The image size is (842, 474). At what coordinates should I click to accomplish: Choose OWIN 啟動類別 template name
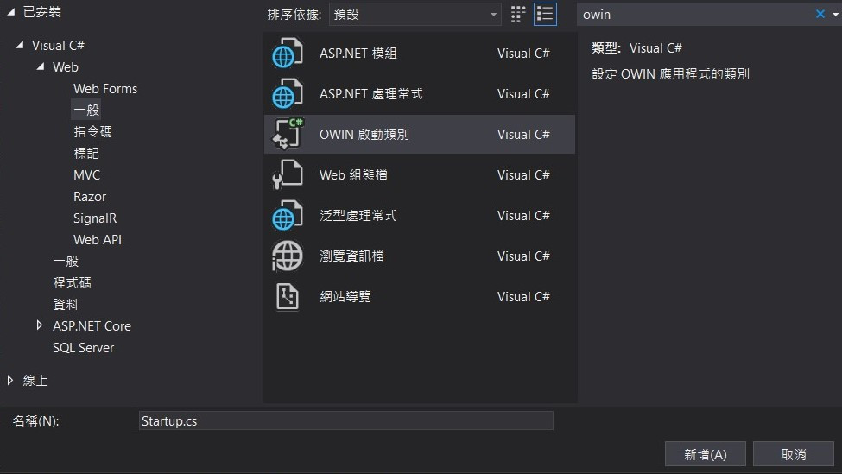(x=364, y=134)
